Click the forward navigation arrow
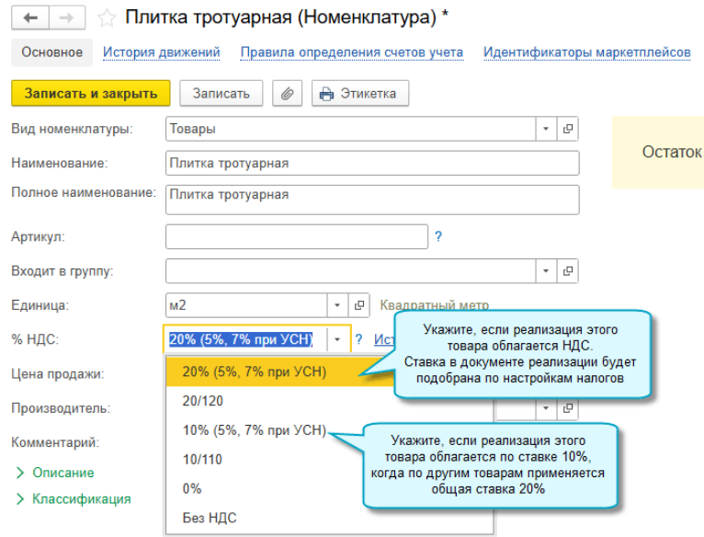This screenshot has width=704, height=537. tap(66, 17)
